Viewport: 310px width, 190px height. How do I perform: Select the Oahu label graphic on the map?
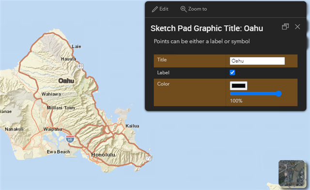tap(66, 81)
